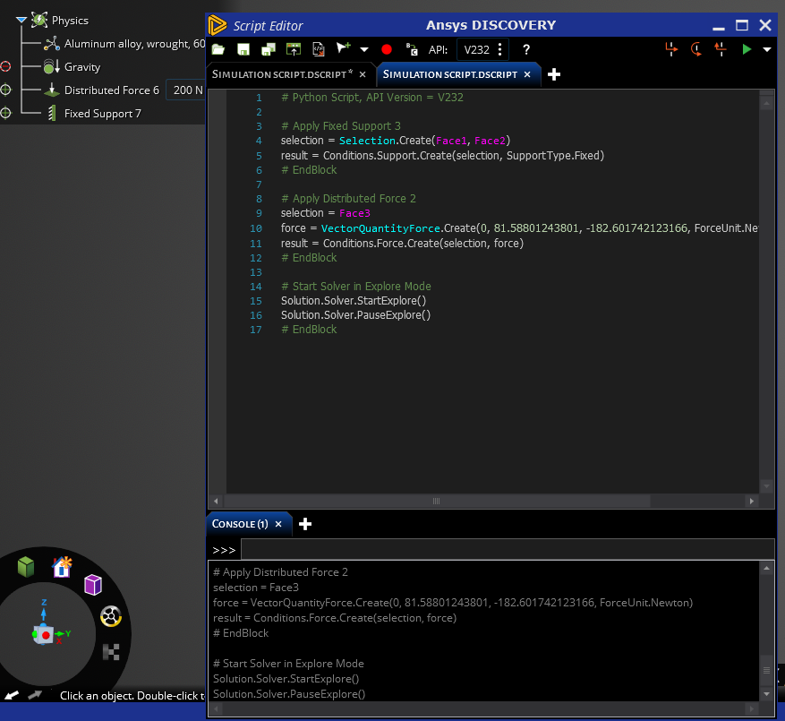Click the orange circular arrow debug icon

point(695,49)
